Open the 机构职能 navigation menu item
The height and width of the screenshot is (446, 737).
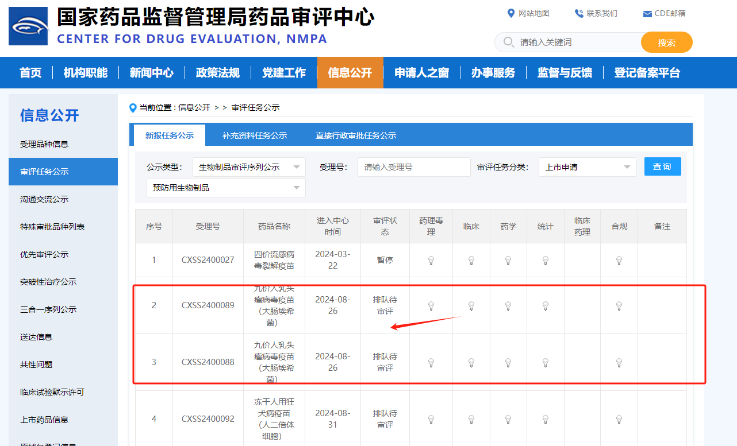point(86,73)
